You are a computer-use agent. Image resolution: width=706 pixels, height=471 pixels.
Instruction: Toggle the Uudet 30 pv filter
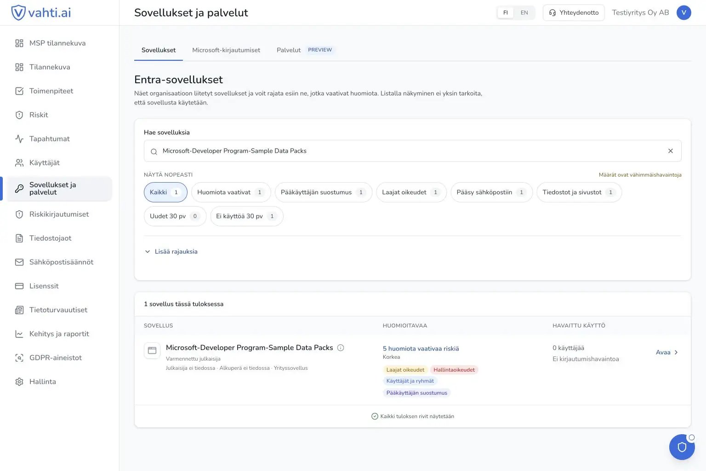tap(175, 216)
